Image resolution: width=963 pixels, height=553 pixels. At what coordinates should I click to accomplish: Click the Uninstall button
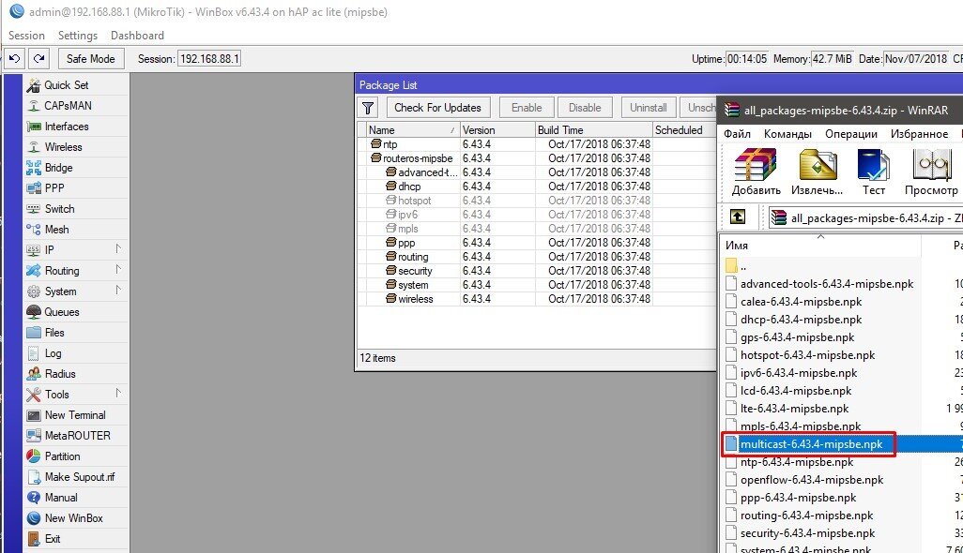click(649, 108)
